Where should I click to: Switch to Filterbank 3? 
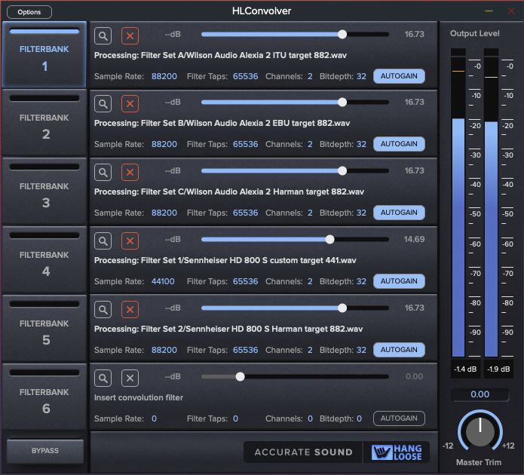(44, 192)
